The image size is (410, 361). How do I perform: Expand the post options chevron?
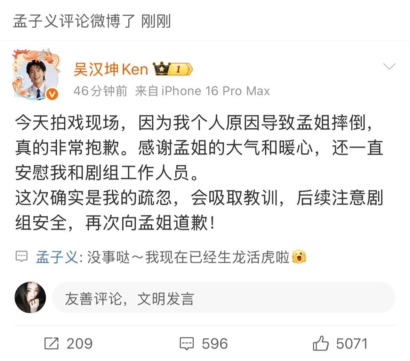pos(389,66)
